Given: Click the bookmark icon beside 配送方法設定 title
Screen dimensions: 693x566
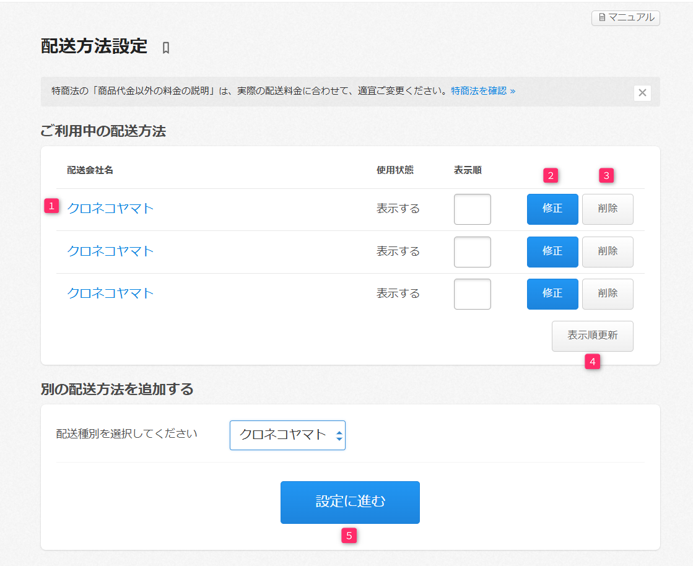Looking at the screenshot, I should coord(165,48).
